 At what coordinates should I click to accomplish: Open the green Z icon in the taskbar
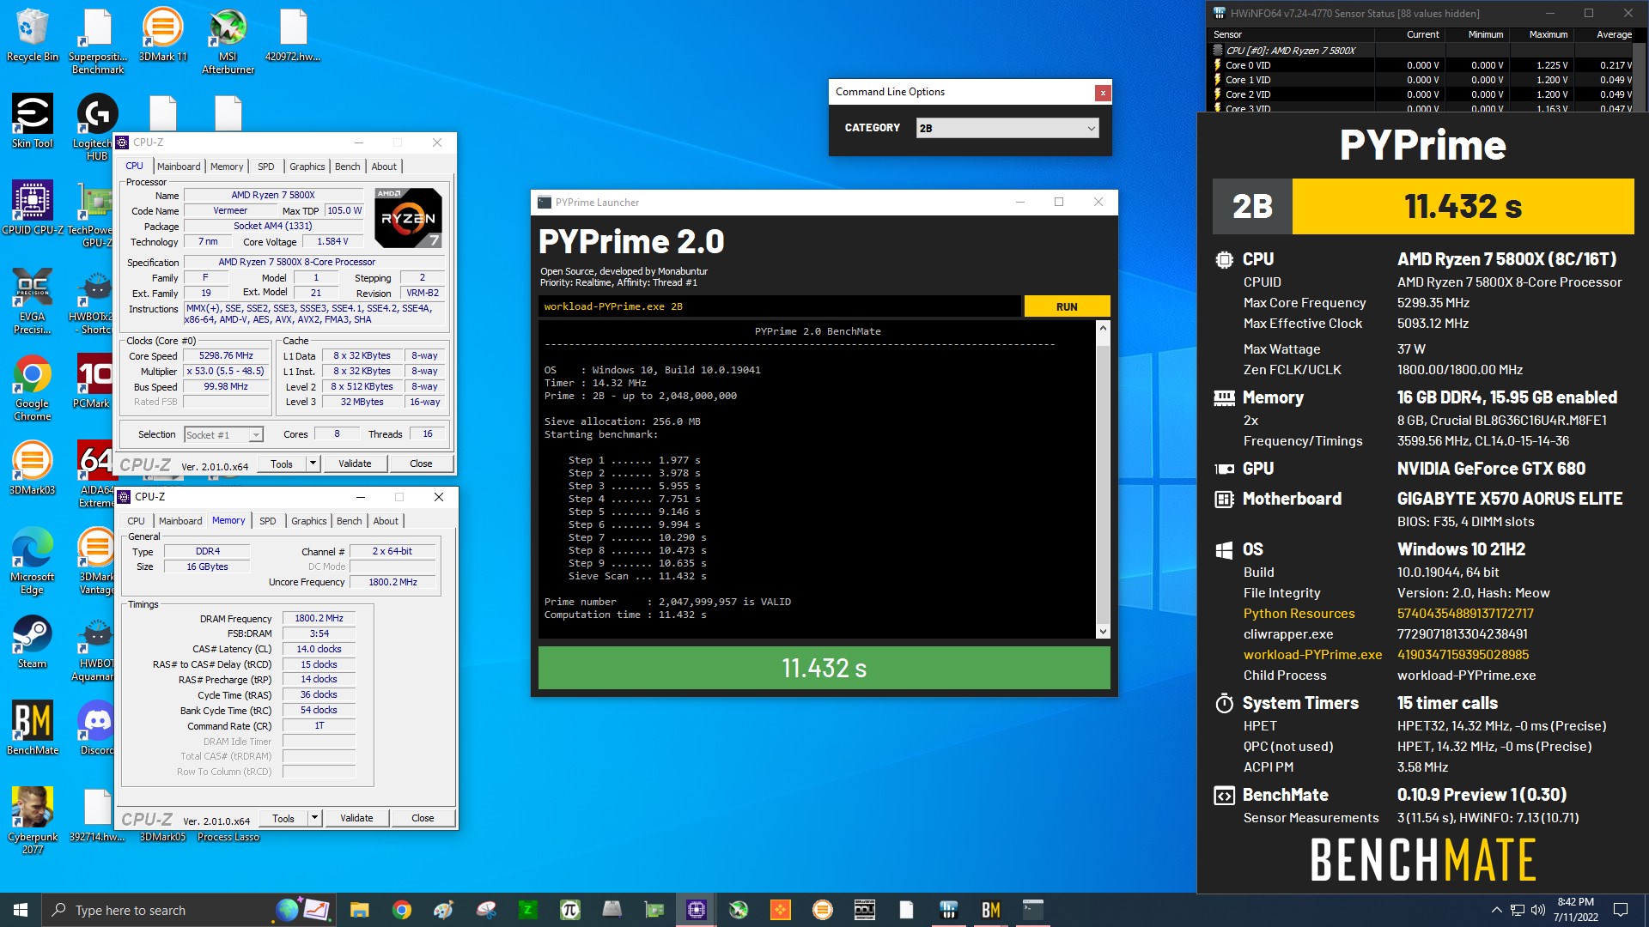pos(528,910)
